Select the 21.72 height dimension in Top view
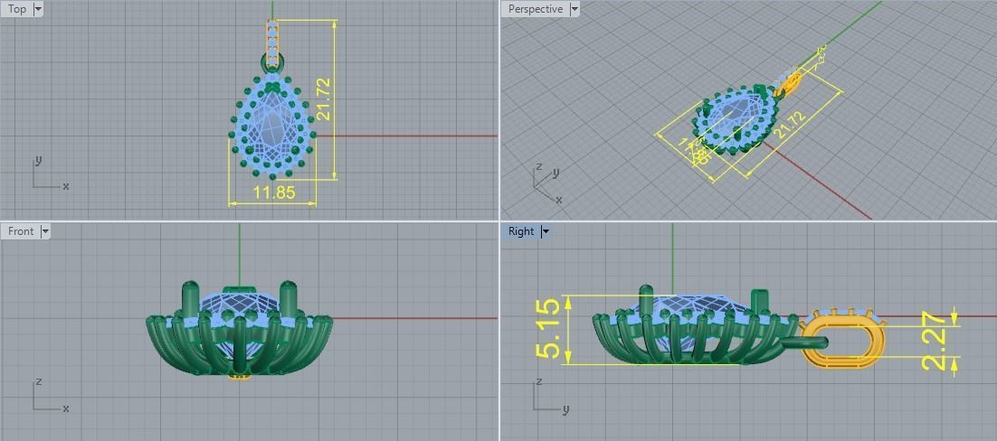Image resolution: width=997 pixels, height=441 pixels. point(323,99)
